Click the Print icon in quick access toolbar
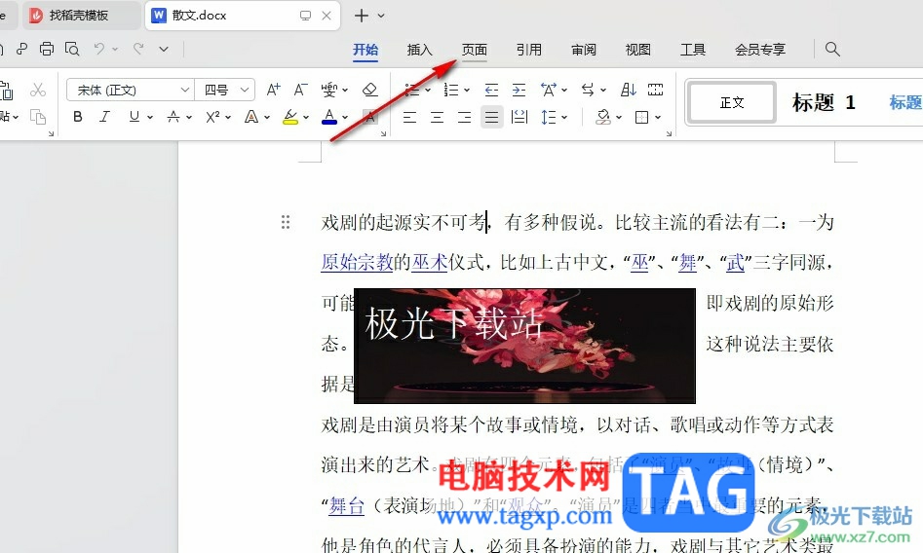Image resolution: width=923 pixels, height=553 pixels. [47, 49]
